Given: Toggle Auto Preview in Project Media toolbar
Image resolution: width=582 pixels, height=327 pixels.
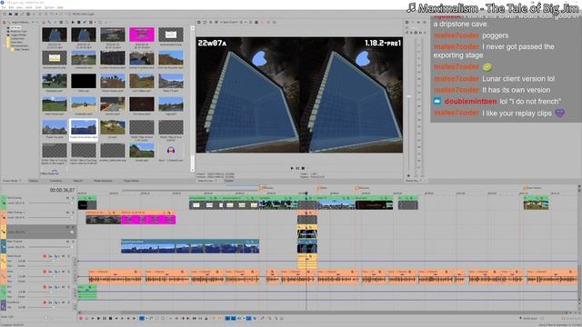Looking at the screenshot, I should [85, 22].
